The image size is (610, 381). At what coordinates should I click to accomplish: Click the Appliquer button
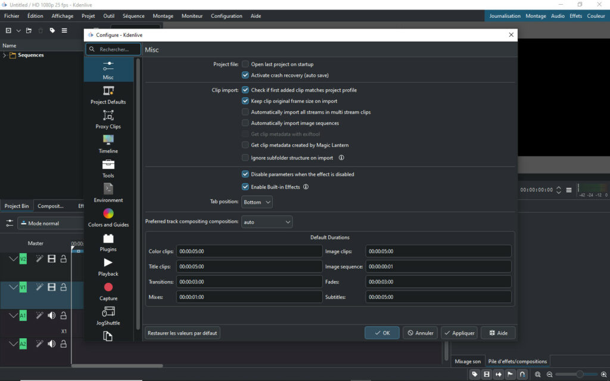459,333
